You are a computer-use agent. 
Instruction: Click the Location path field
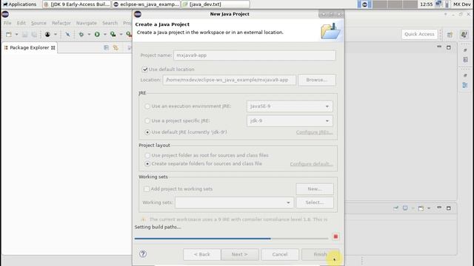229,80
